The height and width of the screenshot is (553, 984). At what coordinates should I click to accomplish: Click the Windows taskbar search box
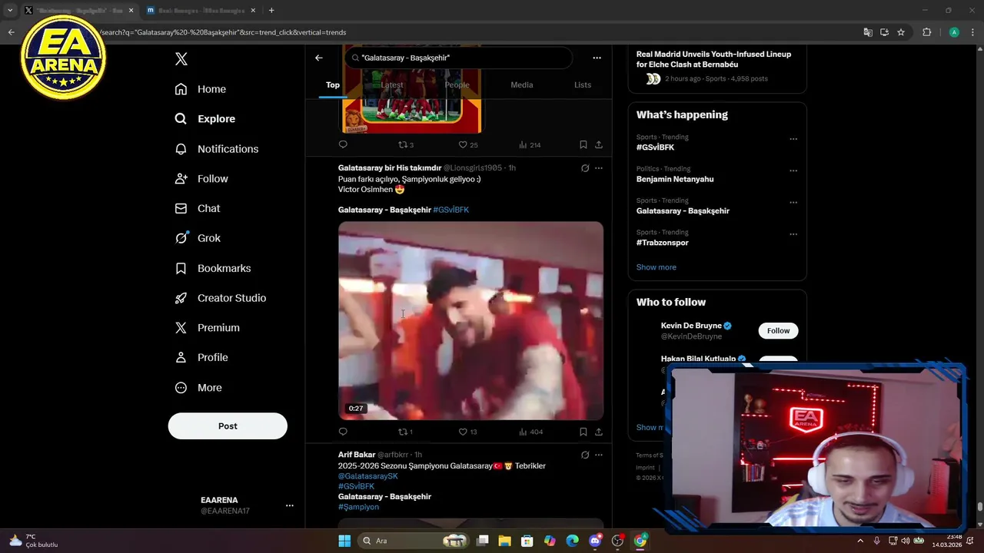(414, 541)
